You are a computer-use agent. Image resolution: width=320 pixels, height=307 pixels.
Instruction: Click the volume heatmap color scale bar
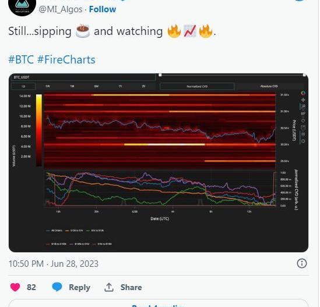click(x=39, y=130)
